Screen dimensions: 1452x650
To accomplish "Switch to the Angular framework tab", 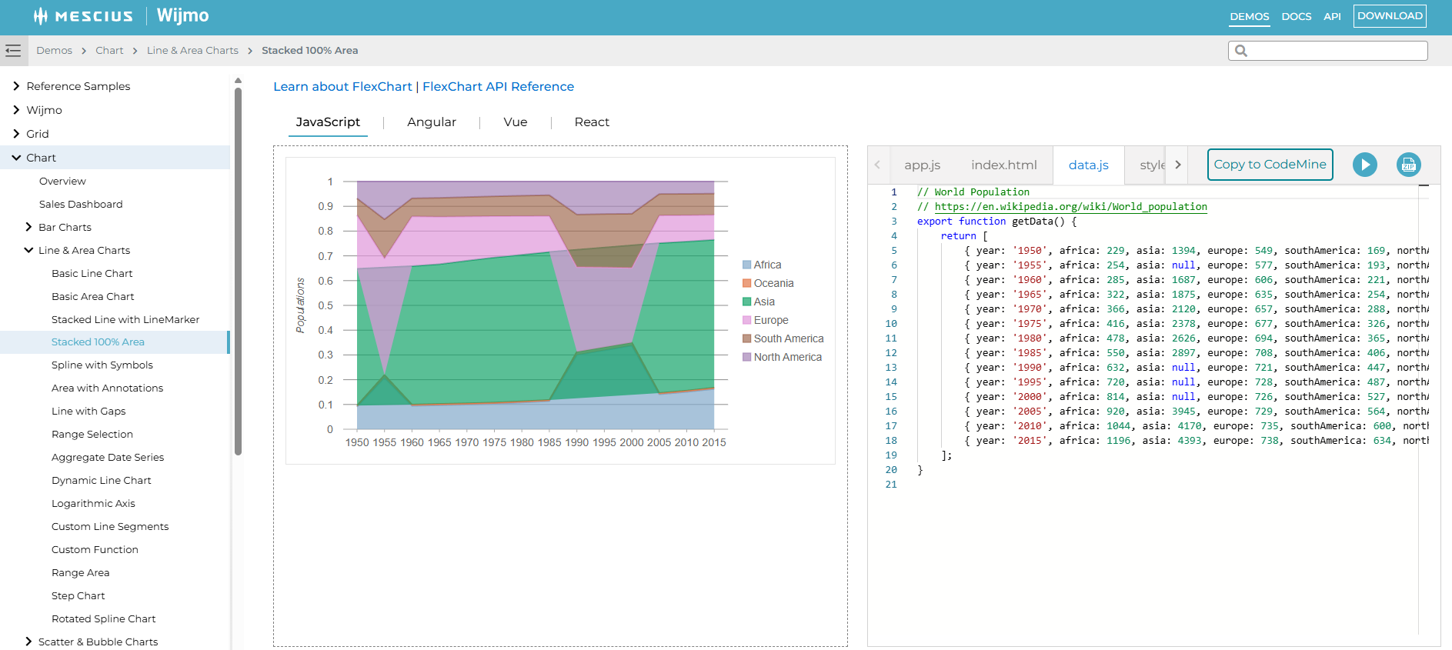I will 431,122.
